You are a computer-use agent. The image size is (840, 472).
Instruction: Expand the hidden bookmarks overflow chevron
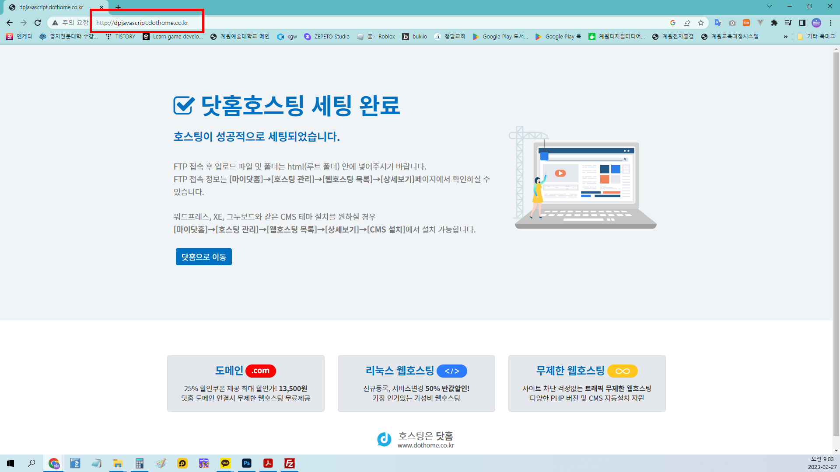pyautogui.click(x=785, y=37)
